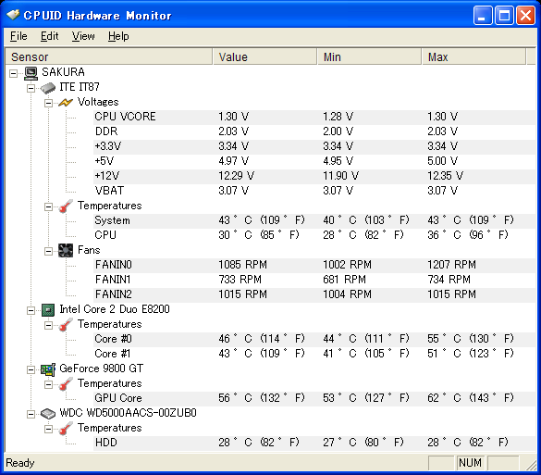The width and height of the screenshot is (541, 475).
Task: Click the Intel Core 2 Duo processor icon
Action: pos(48,310)
